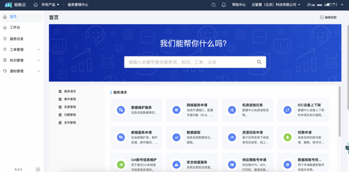Click the OA账号信息维护 paper plane icon

tap(121, 165)
